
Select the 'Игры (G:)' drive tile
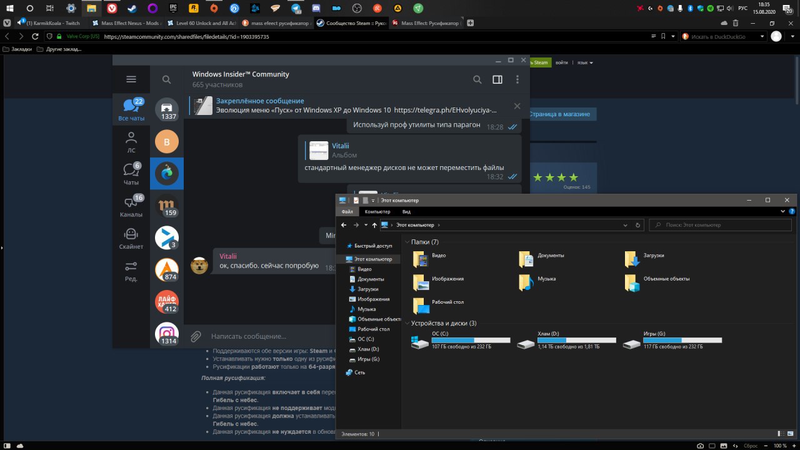[x=673, y=341]
